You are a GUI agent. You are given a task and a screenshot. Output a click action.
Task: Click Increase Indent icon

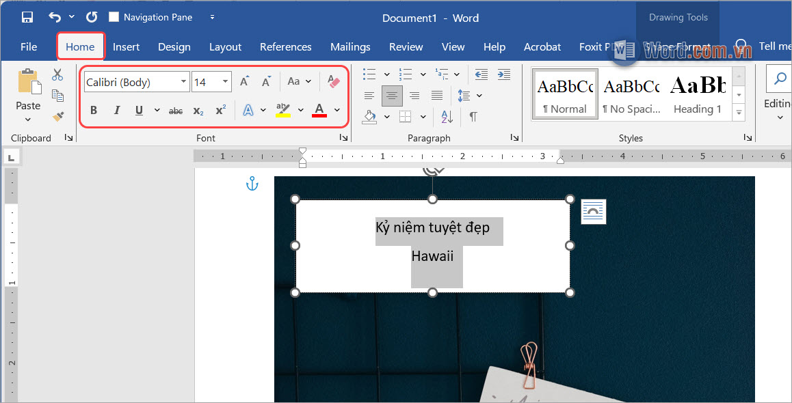pos(503,74)
